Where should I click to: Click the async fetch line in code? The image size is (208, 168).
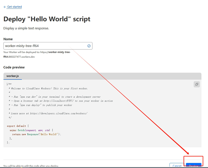coord(31,130)
